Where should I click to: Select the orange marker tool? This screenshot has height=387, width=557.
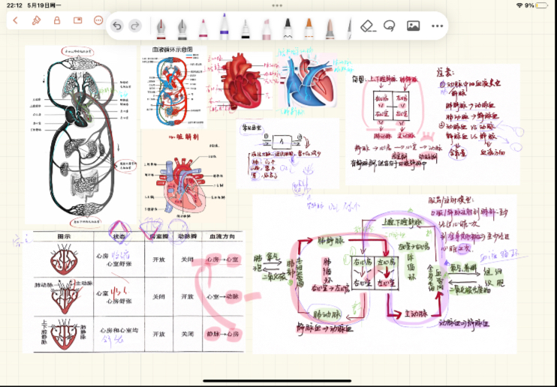click(x=308, y=27)
